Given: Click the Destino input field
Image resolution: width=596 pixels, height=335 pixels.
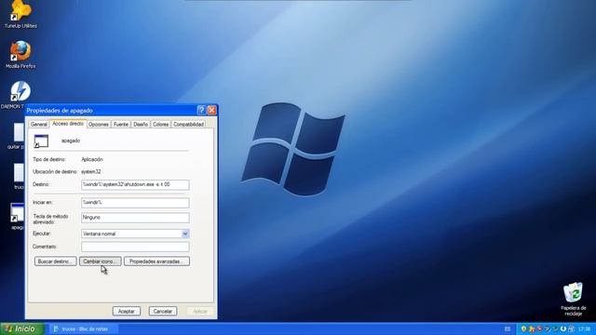Looking at the screenshot, I should click(135, 184).
